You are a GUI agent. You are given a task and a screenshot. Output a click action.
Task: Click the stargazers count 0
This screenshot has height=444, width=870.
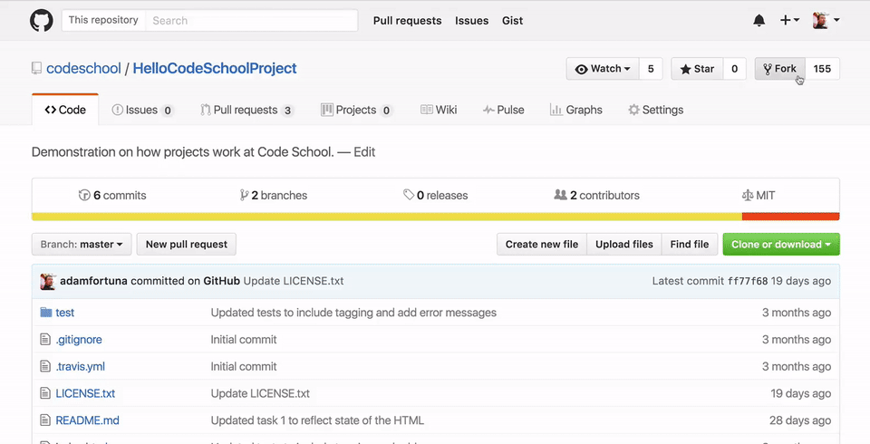(x=735, y=69)
